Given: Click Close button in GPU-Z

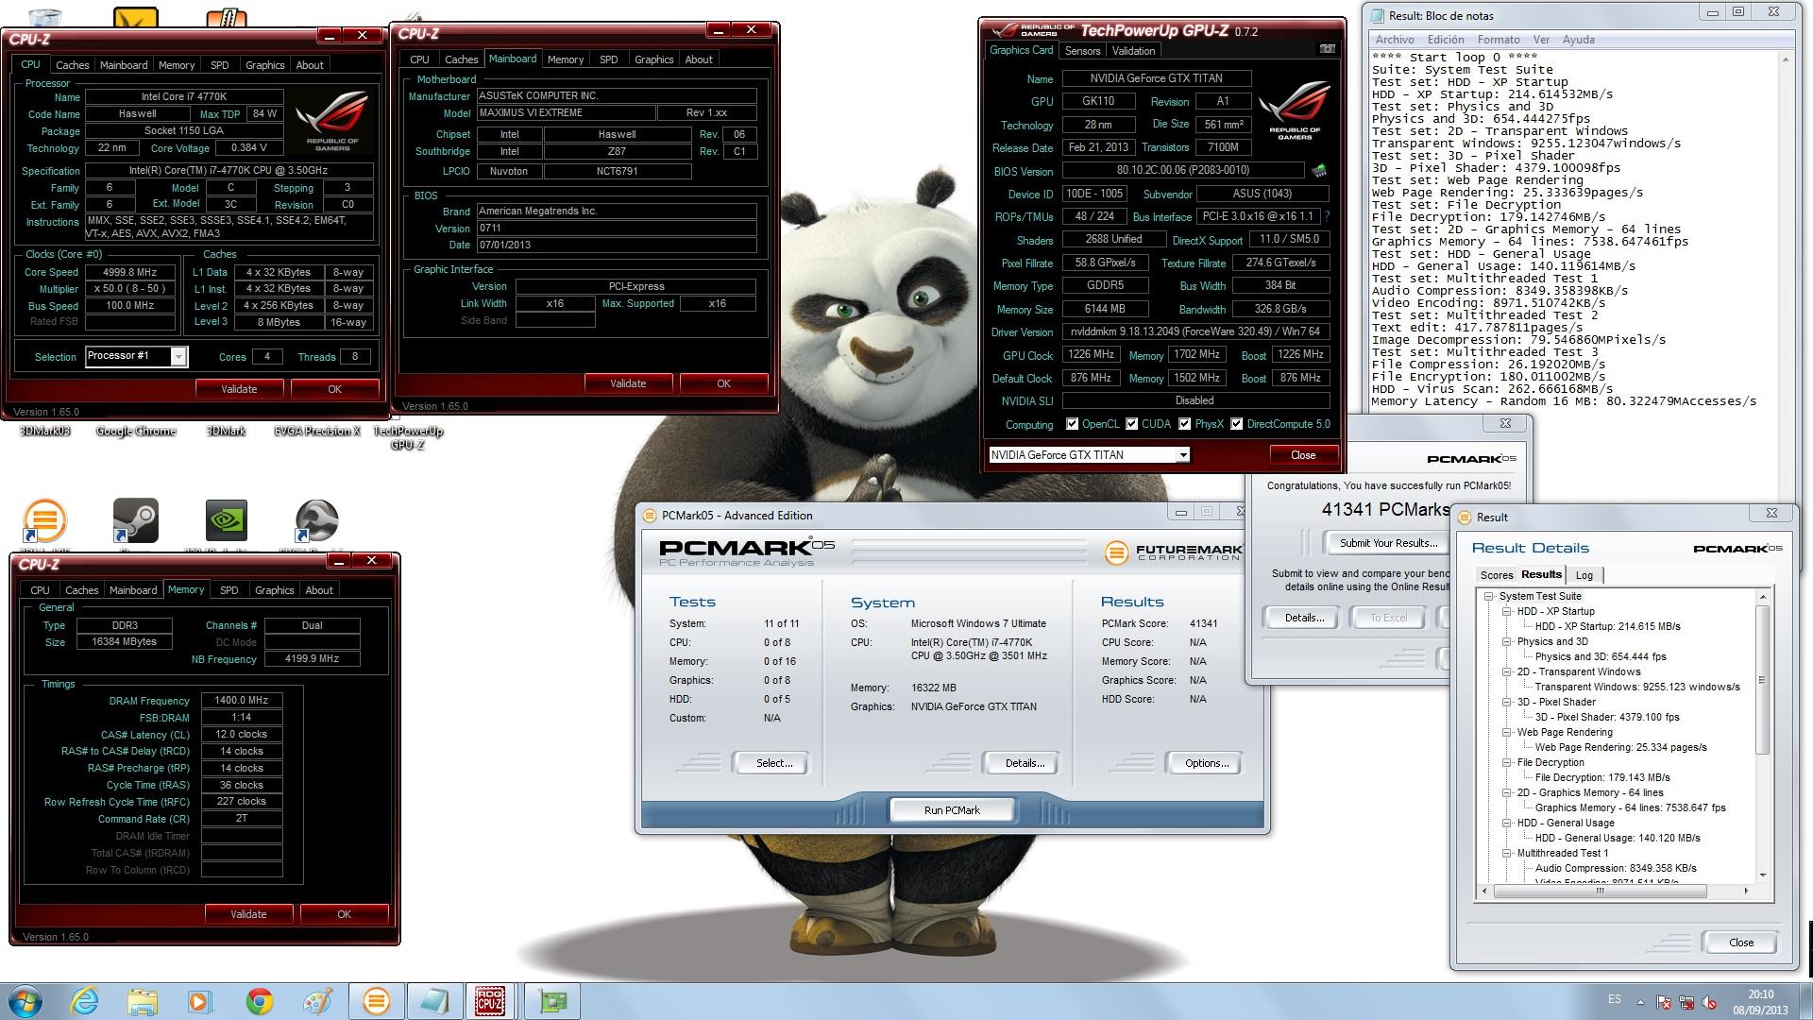Looking at the screenshot, I should click(x=1303, y=455).
